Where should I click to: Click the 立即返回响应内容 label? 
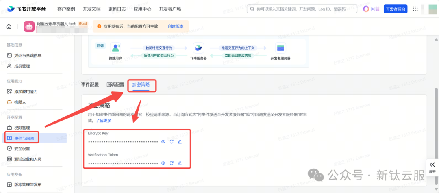pos(238,56)
